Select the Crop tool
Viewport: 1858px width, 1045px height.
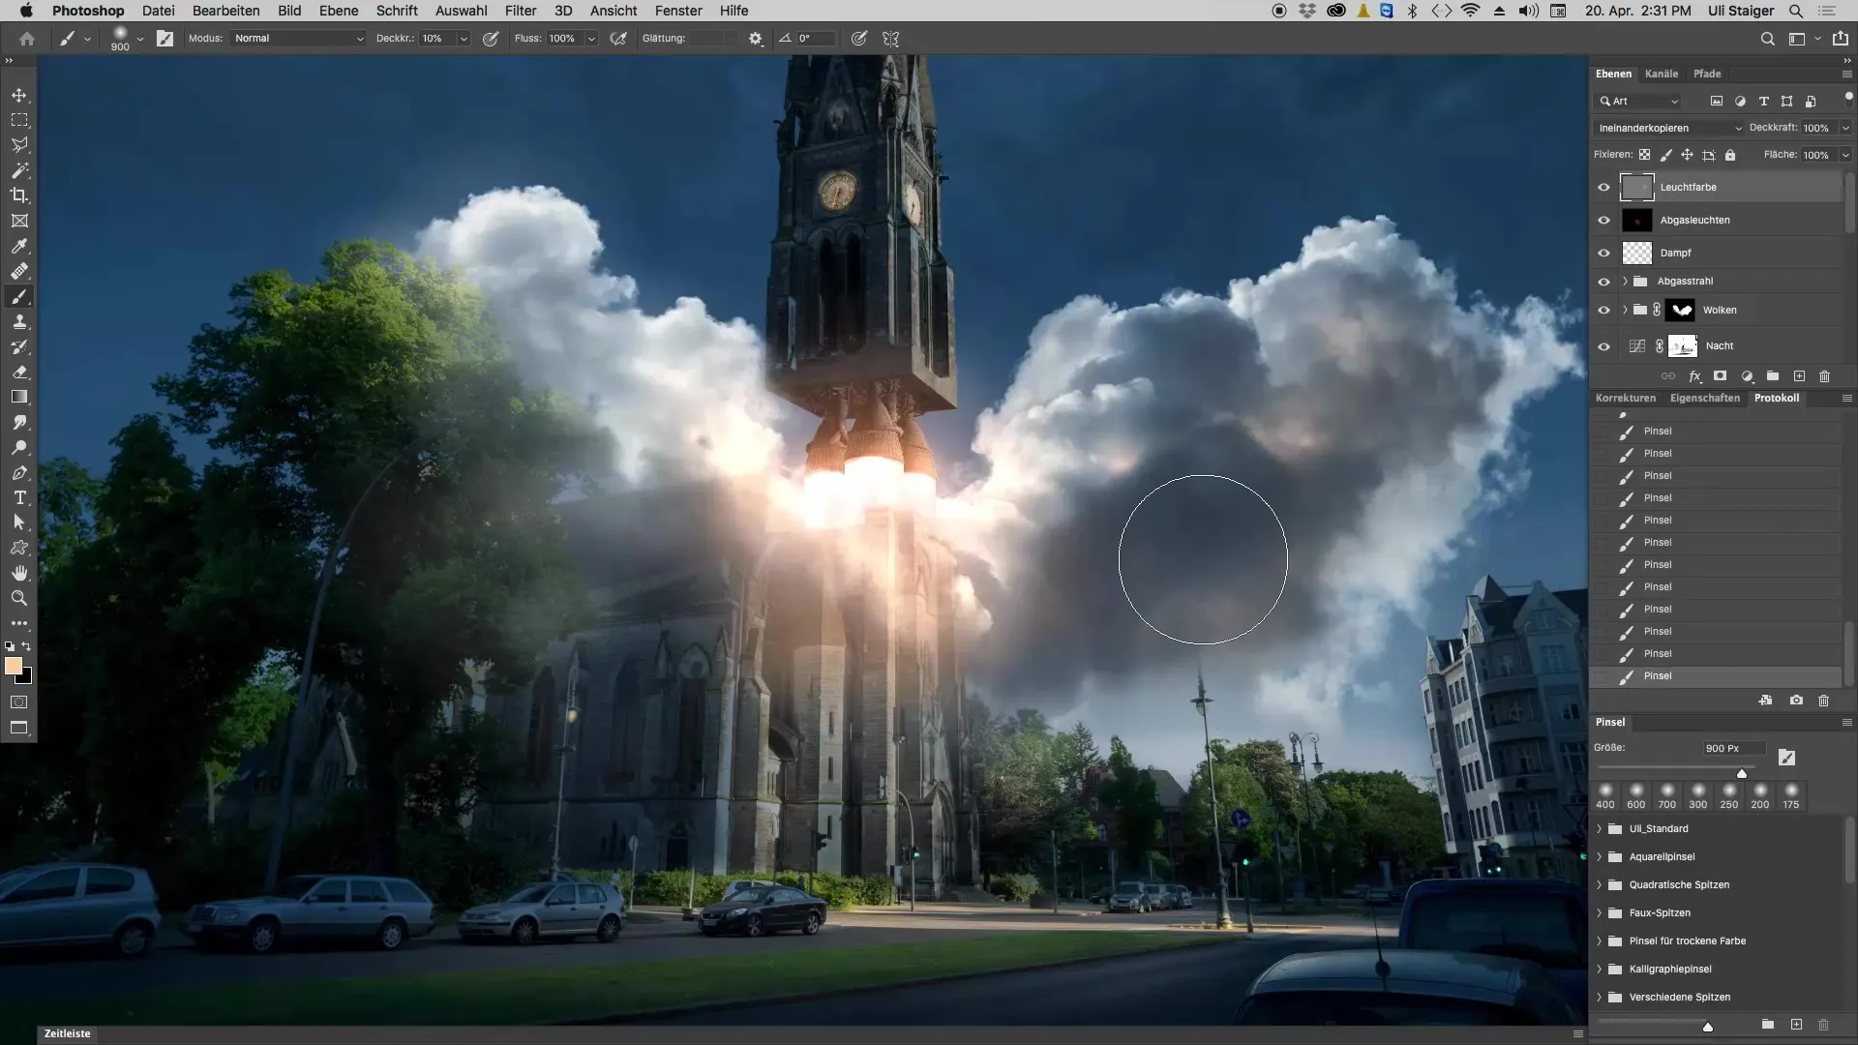tap(19, 195)
